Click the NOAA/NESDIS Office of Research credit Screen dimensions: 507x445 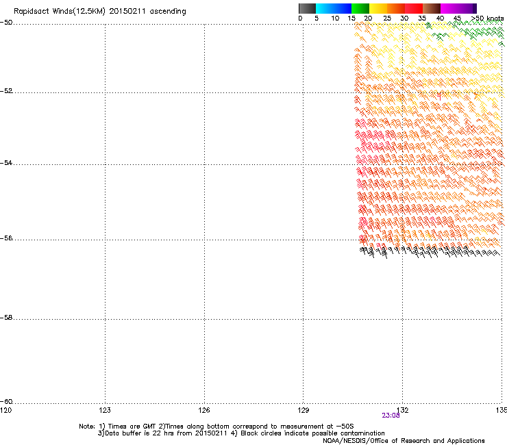tap(404, 441)
